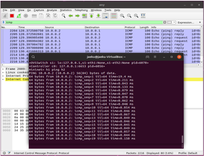Reload this capture file icon
This screenshot has width=204, height=156.
55,16
